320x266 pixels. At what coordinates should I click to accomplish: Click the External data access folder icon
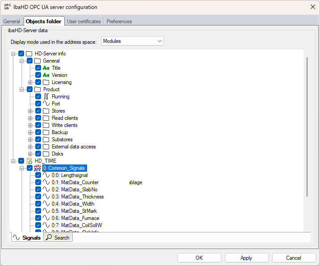pos(46,147)
